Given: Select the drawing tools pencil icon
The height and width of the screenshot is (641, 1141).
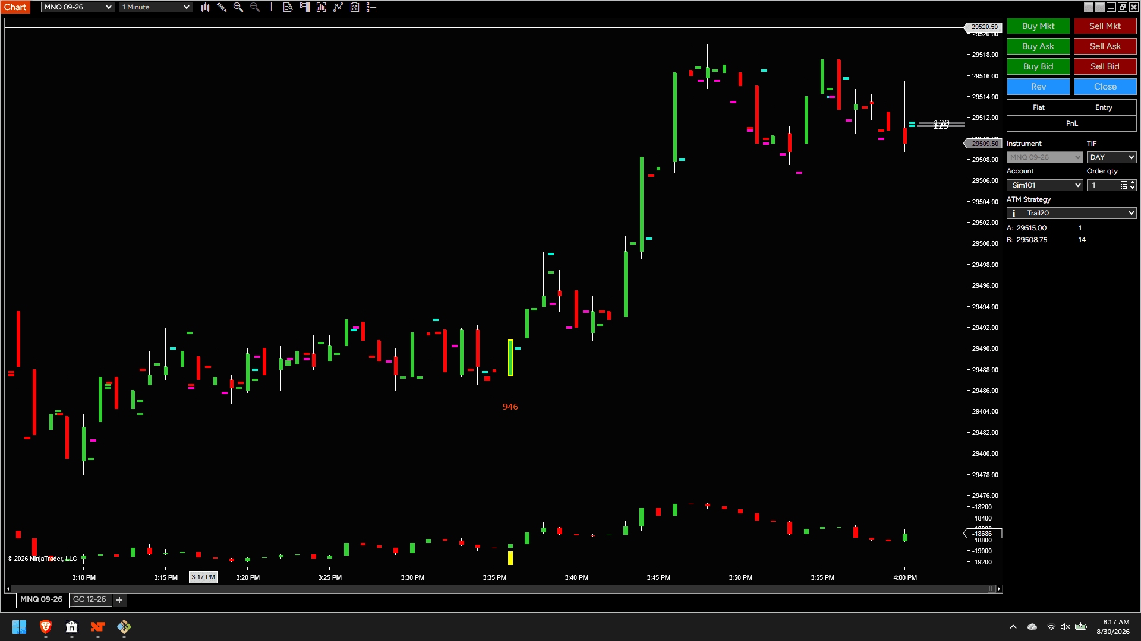Looking at the screenshot, I should [x=222, y=7].
